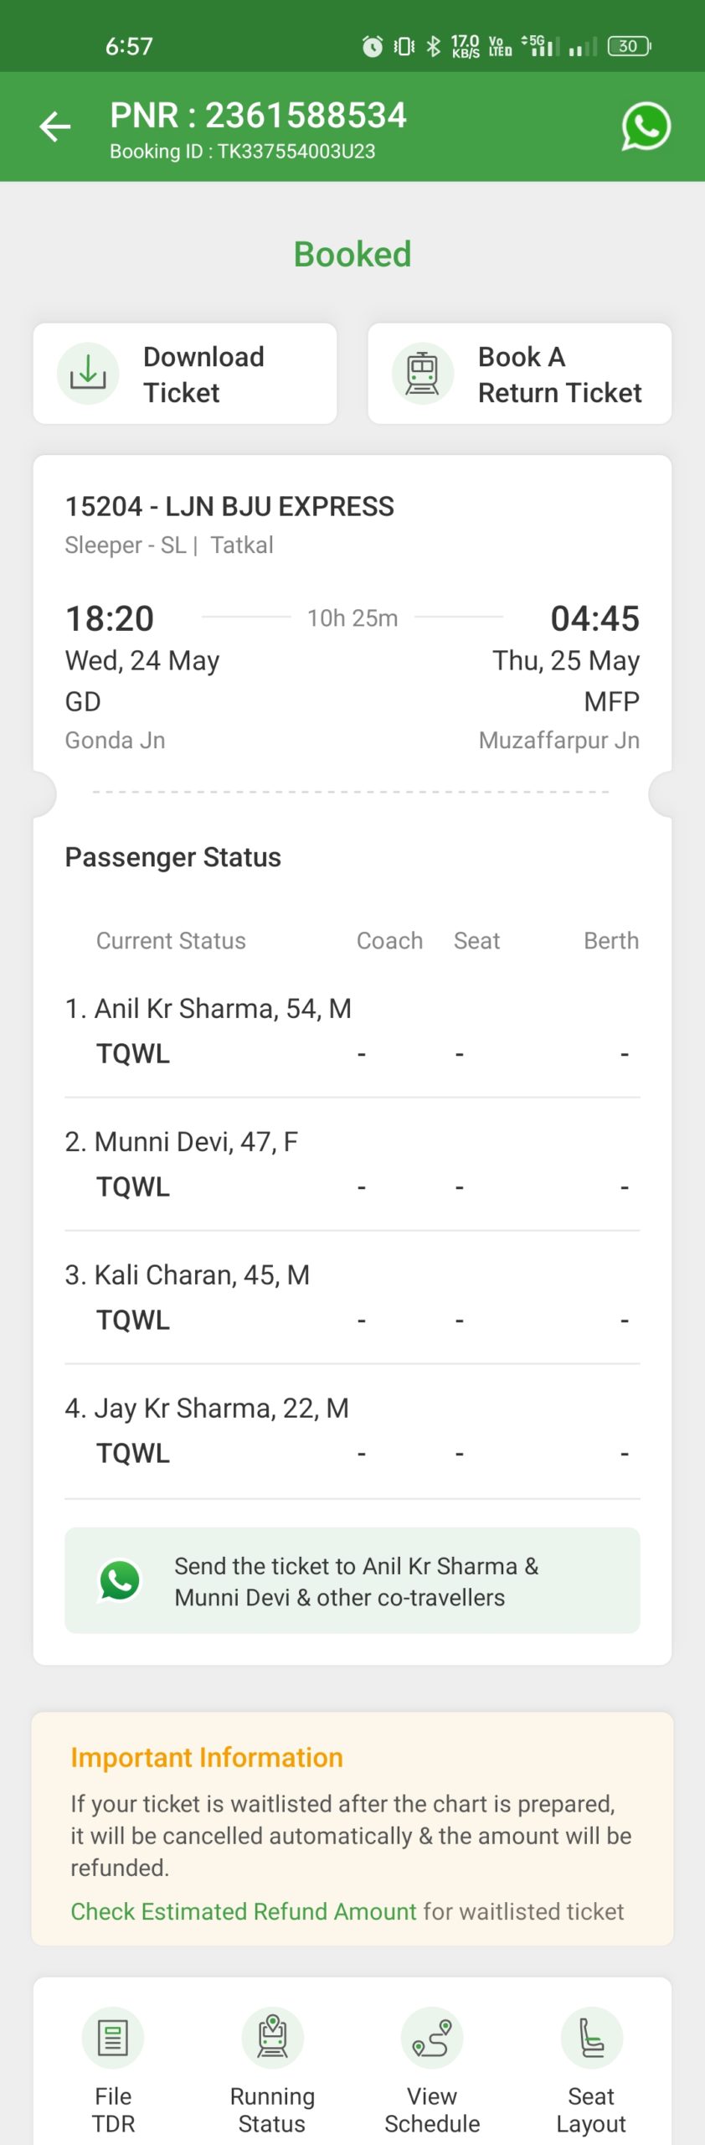Open View Schedule icon
The width and height of the screenshot is (705, 2145).
click(432, 2038)
